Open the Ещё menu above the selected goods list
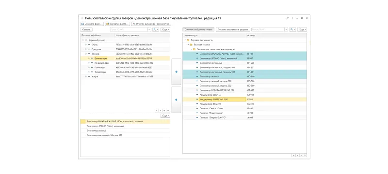The height and width of the screenshot is (174, 388). click(165, 116)
